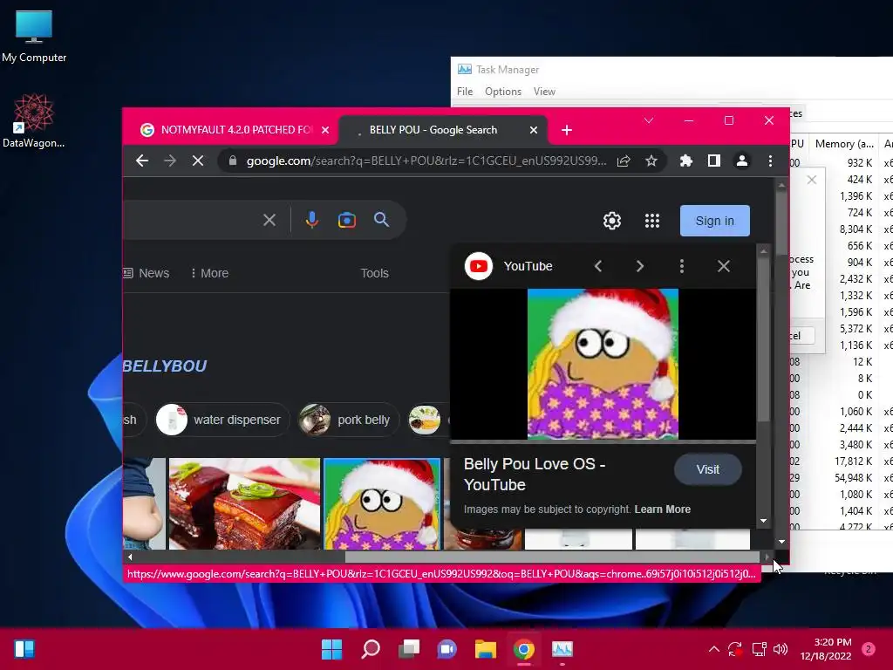893x670 pixels.
Task: Click the share page icon in address bar
Action: (624, 161)
